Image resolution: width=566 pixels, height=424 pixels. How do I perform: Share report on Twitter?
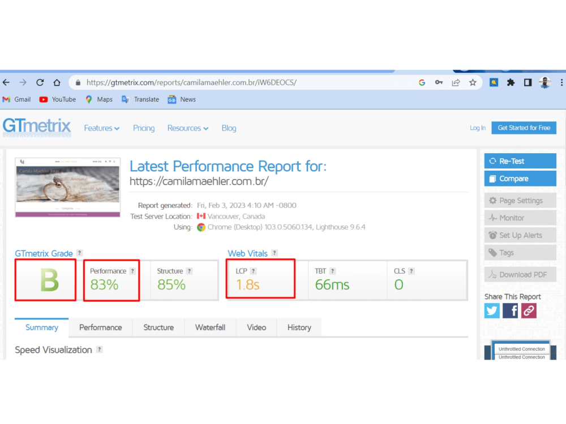[492, 310]
